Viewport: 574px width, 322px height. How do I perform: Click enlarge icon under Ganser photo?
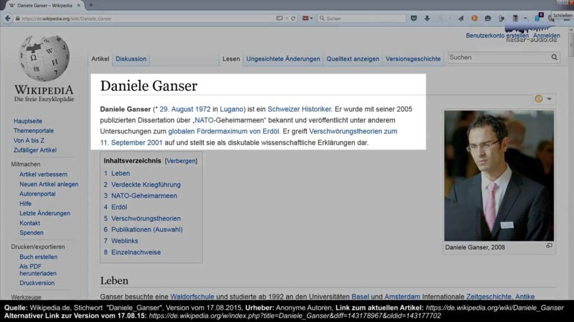[x=549, y=246]
